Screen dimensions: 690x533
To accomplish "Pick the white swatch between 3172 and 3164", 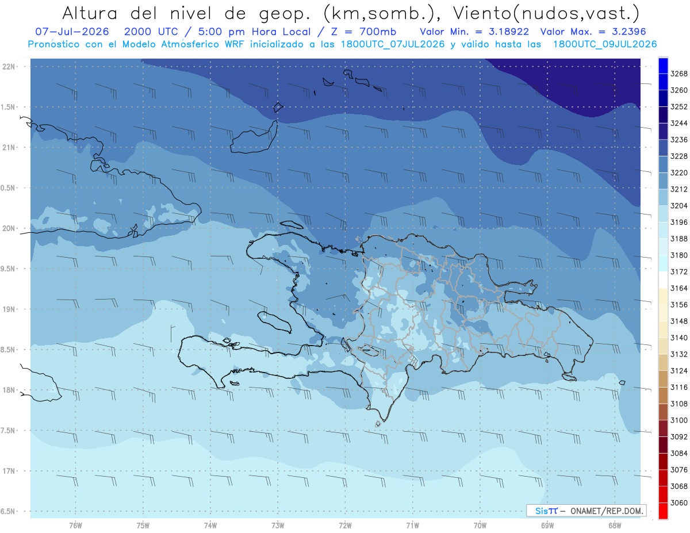I will [x=662, y=279].
